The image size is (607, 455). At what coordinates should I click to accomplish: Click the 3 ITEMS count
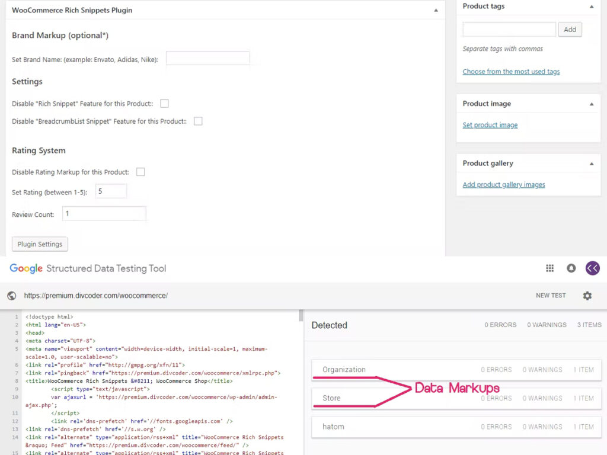pyautogui.click(x=589, y=325)
